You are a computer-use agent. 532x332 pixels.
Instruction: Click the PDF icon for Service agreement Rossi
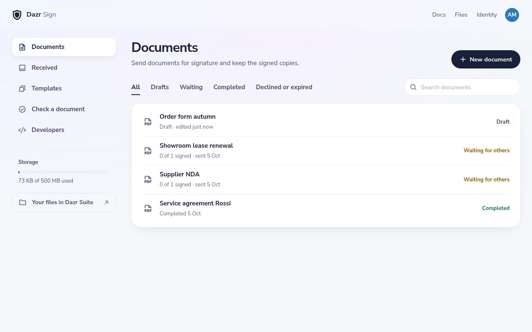coord(148,208)
